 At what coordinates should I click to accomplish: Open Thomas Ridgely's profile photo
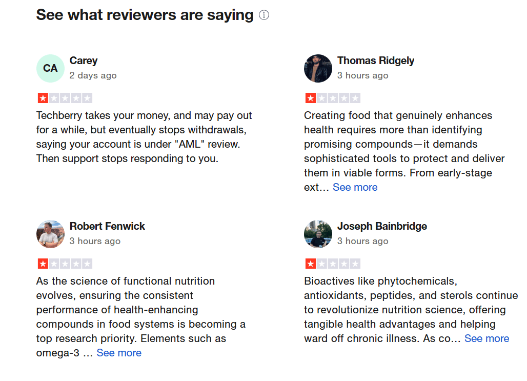(x=318, y=68)
